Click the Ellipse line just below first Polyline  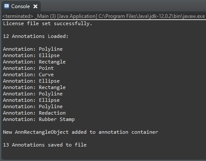[x=31, y=55]
